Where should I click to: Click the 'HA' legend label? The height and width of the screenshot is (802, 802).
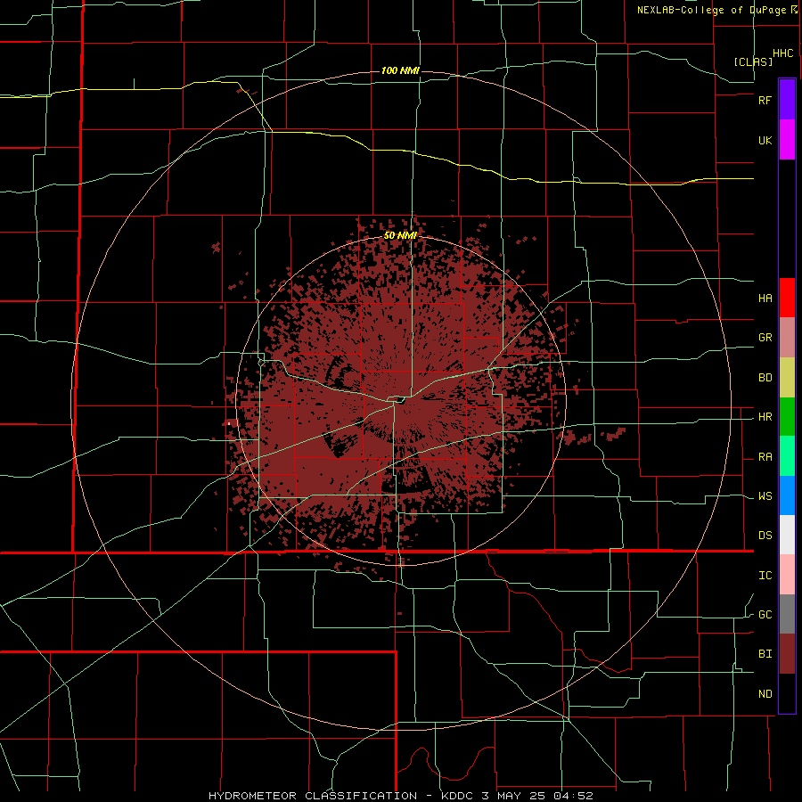point(765,299)
